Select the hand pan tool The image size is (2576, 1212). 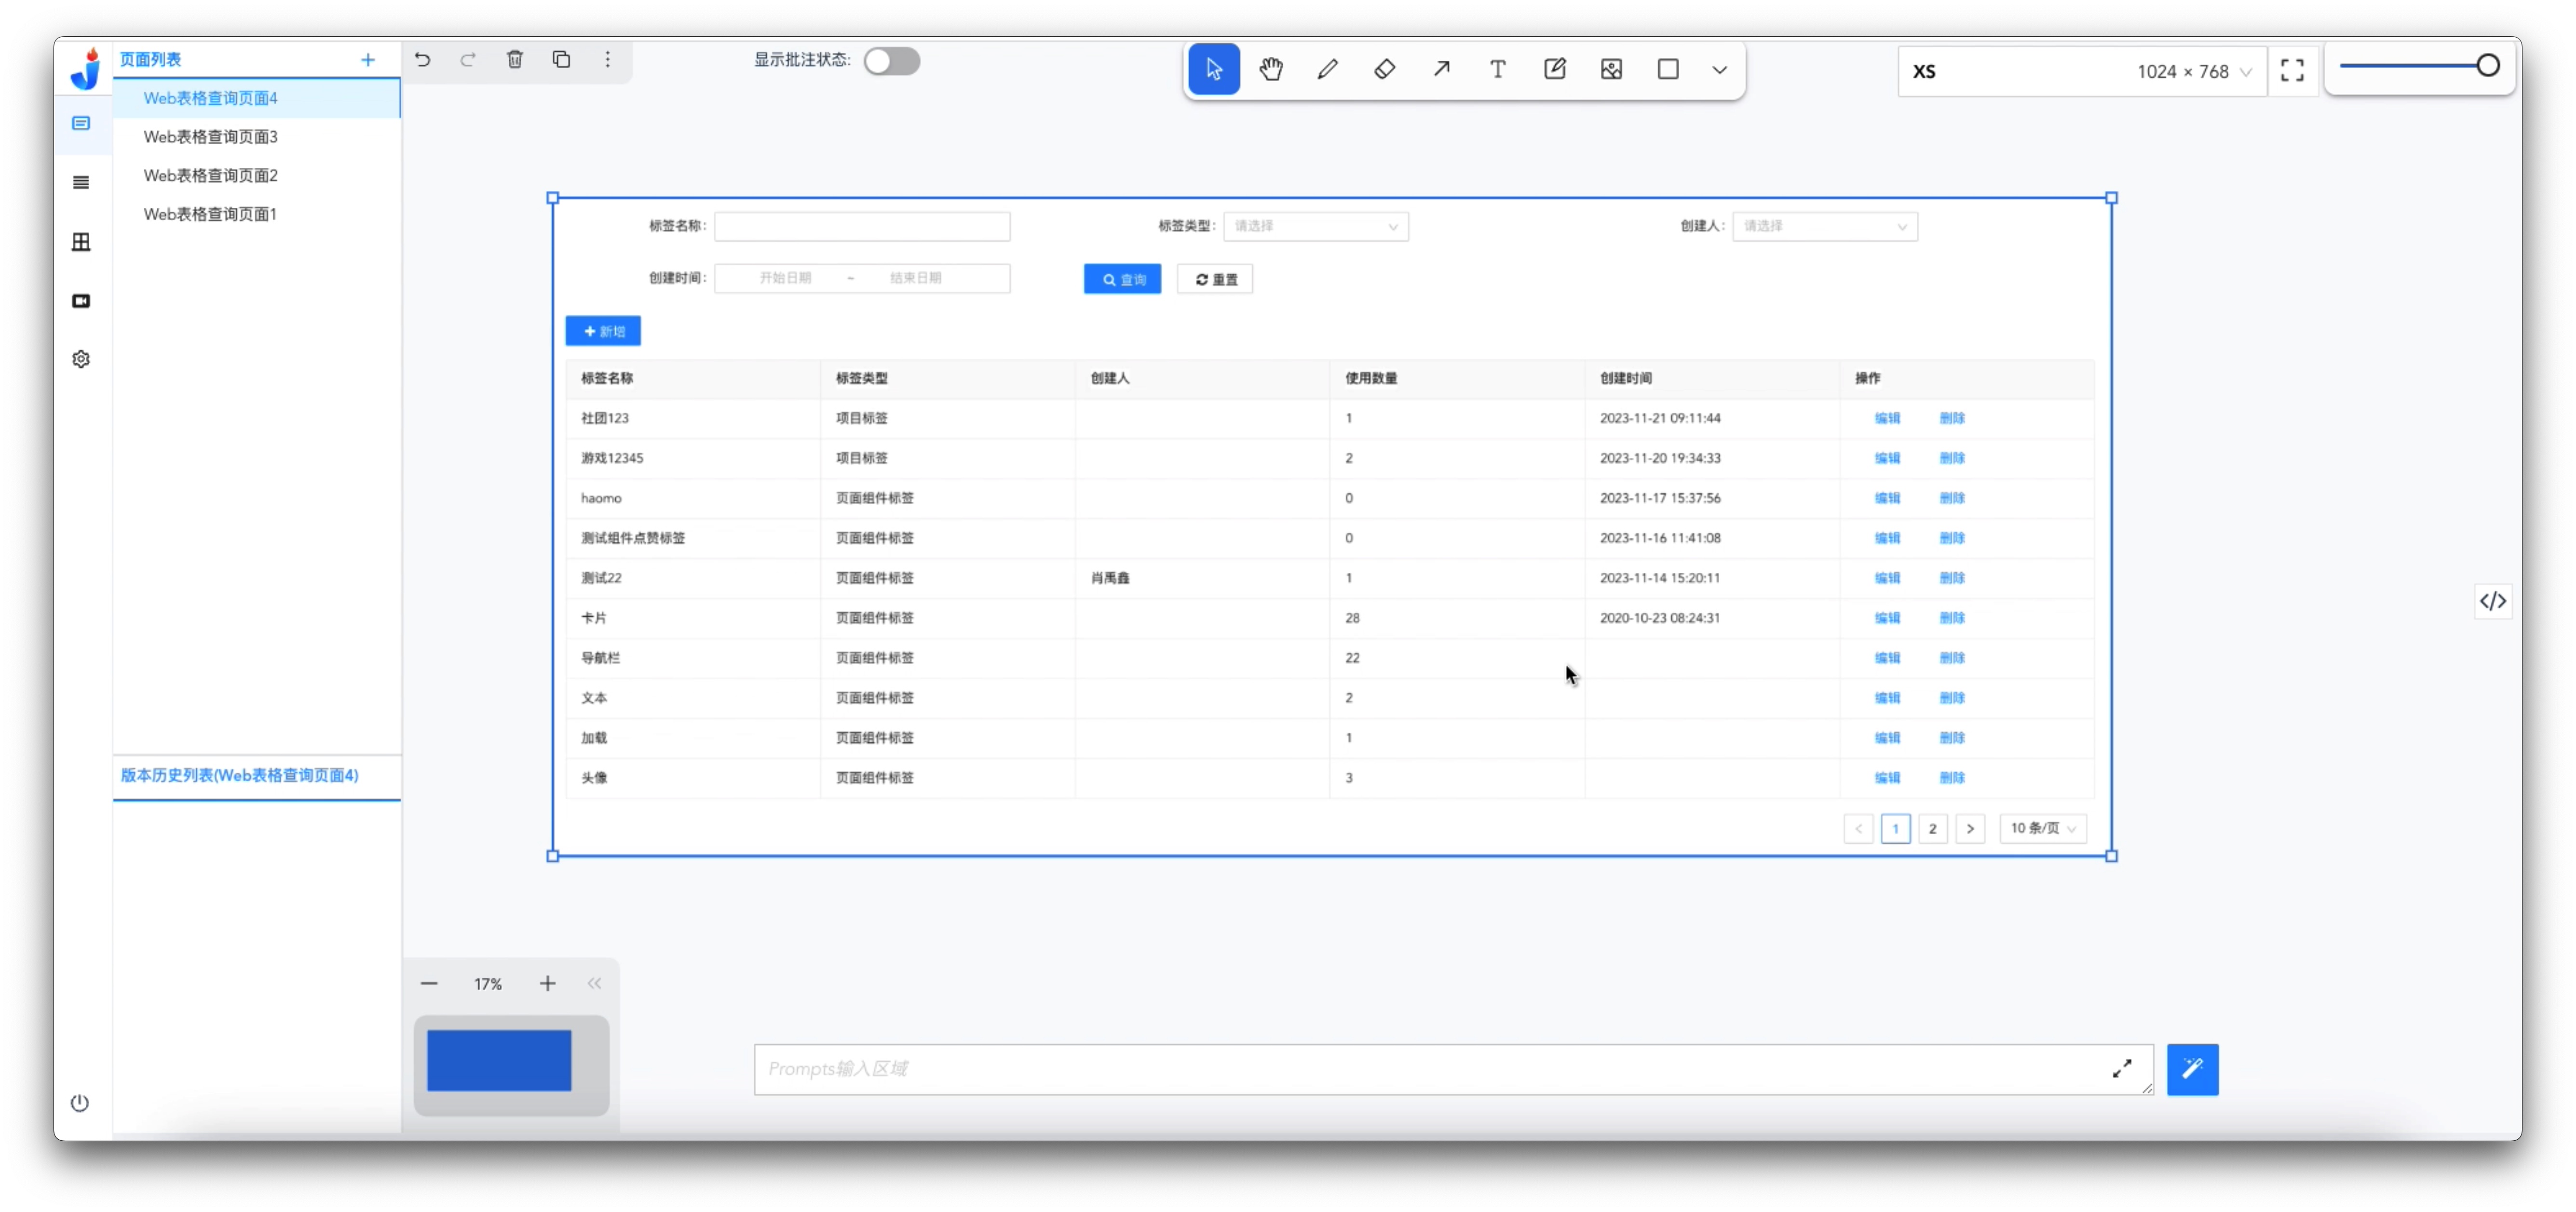tap(1271, 69)
